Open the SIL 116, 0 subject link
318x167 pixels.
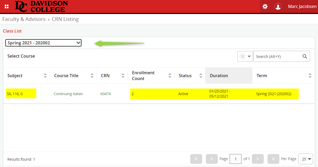[x=15, y=94]
